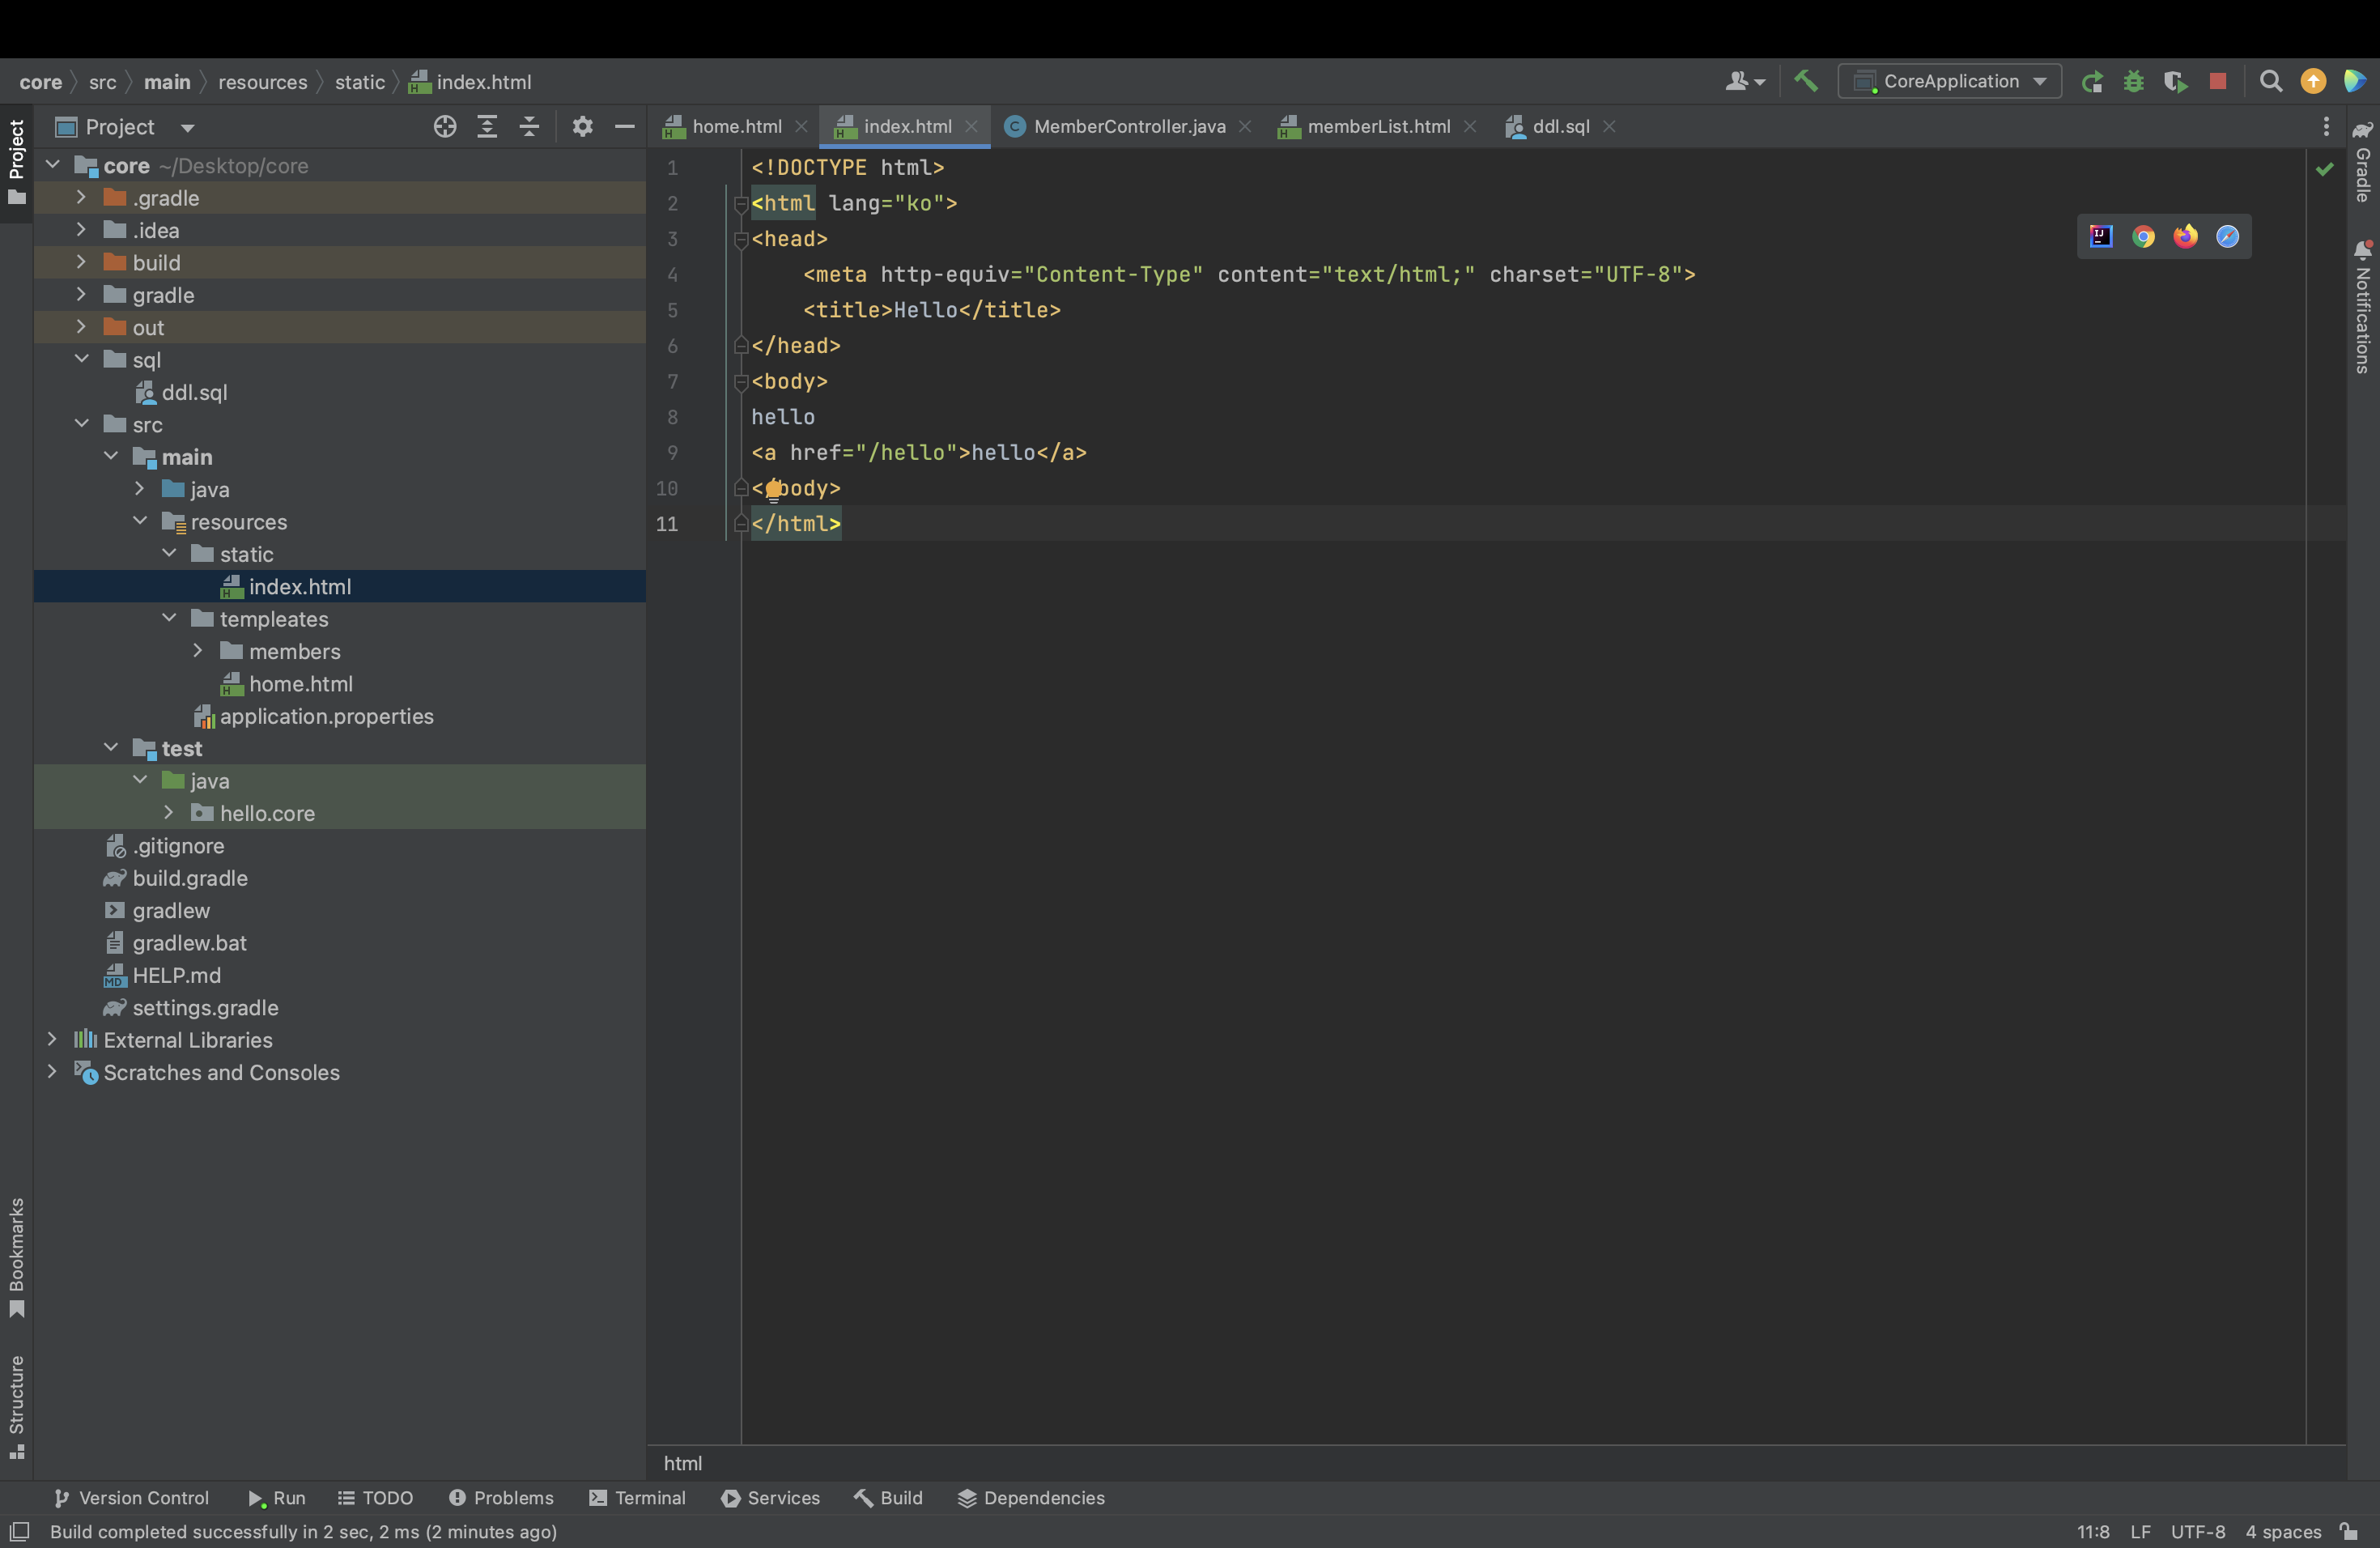Collapse the main folder
Screen dimensions: 2380x1548
111,456
